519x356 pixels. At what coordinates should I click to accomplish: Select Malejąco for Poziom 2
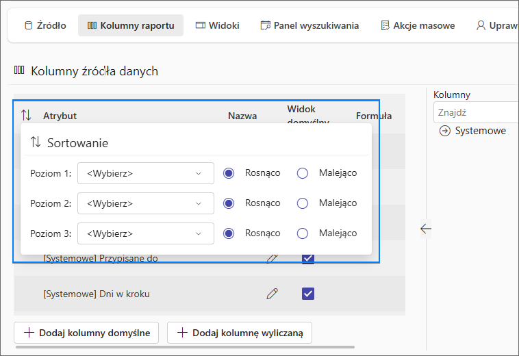click(303, 203)
